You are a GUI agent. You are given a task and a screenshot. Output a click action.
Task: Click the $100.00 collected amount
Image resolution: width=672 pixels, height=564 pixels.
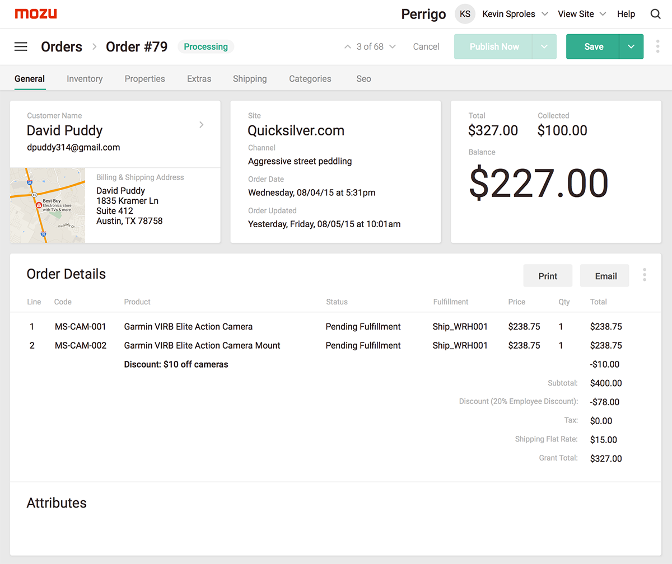click(x=562, y=130)
